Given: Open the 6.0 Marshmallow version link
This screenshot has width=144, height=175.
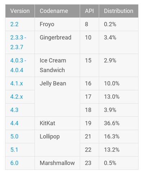Looking at the screenshot, I should [14, 163].
